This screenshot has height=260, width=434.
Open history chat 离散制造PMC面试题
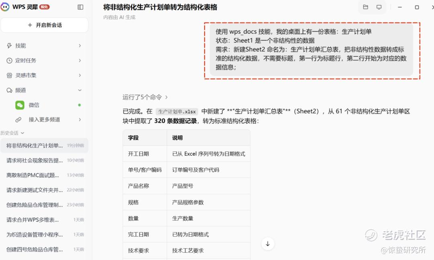coord(44,175)
